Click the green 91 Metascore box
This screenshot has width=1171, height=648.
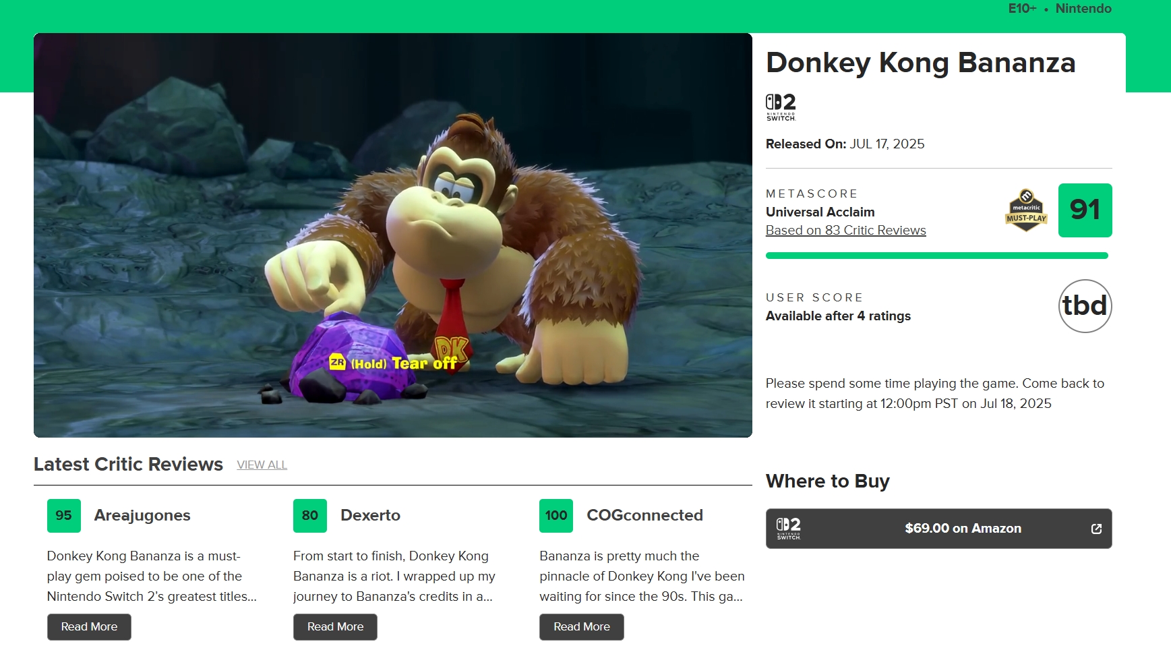(1085, 210)
